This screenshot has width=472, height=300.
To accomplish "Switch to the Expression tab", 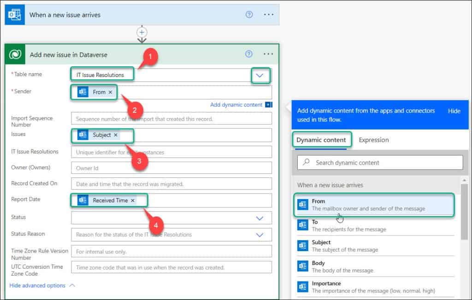I will [x=373, y=140].
